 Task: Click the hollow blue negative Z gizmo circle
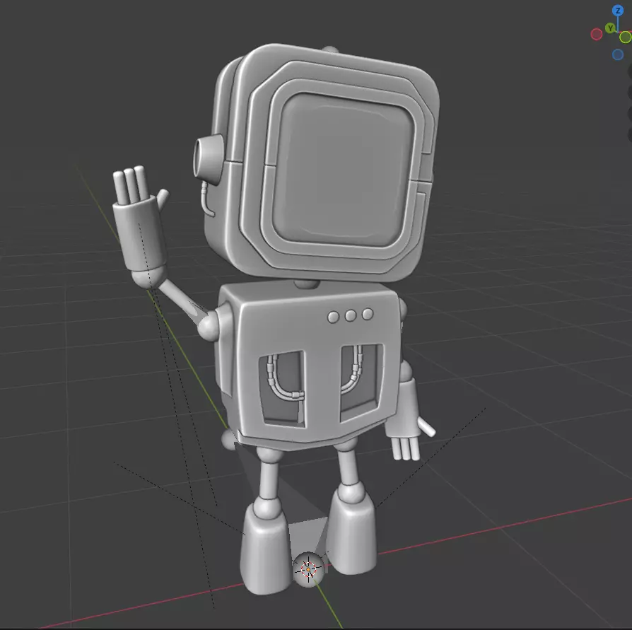[x=617, y=54]
